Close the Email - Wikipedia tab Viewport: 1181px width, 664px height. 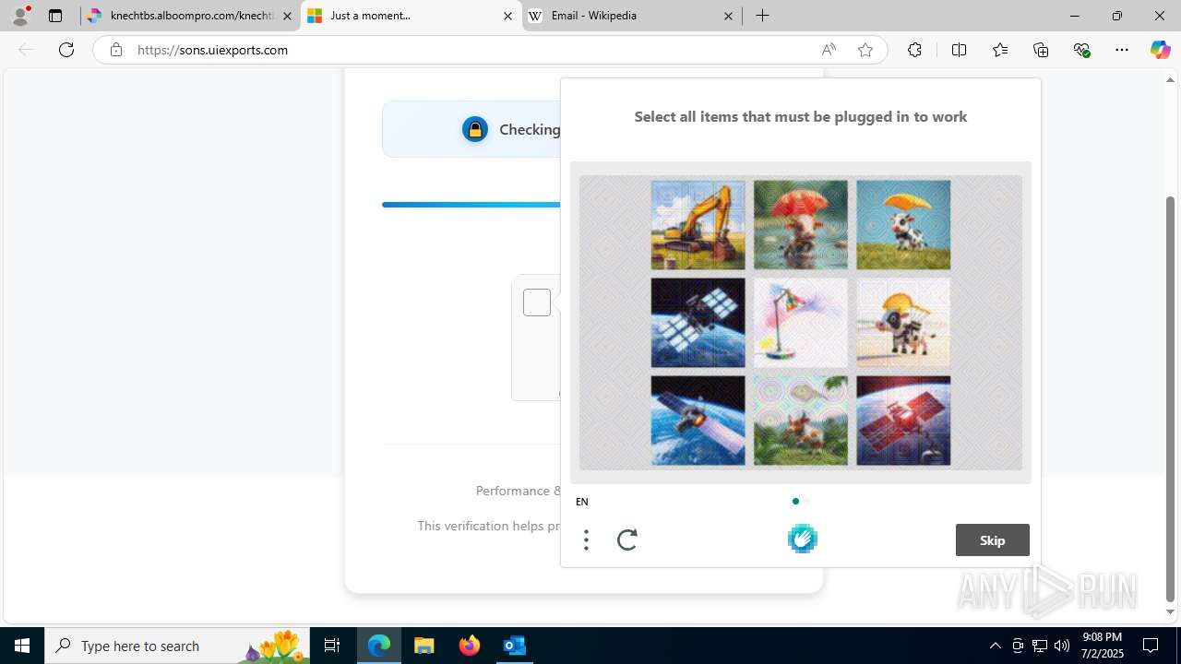click(x=728, y=16)
